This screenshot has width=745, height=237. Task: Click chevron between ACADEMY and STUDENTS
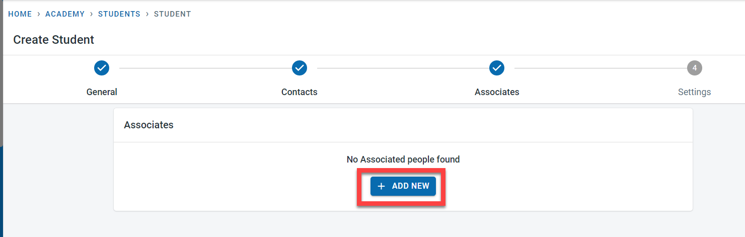click(92, 14)
